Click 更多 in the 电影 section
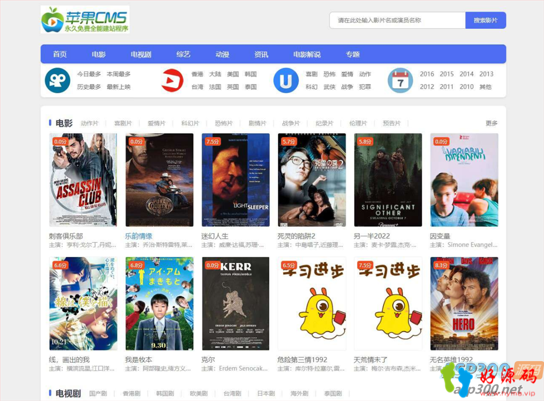544x401 pixels. (x=491, y=123)
